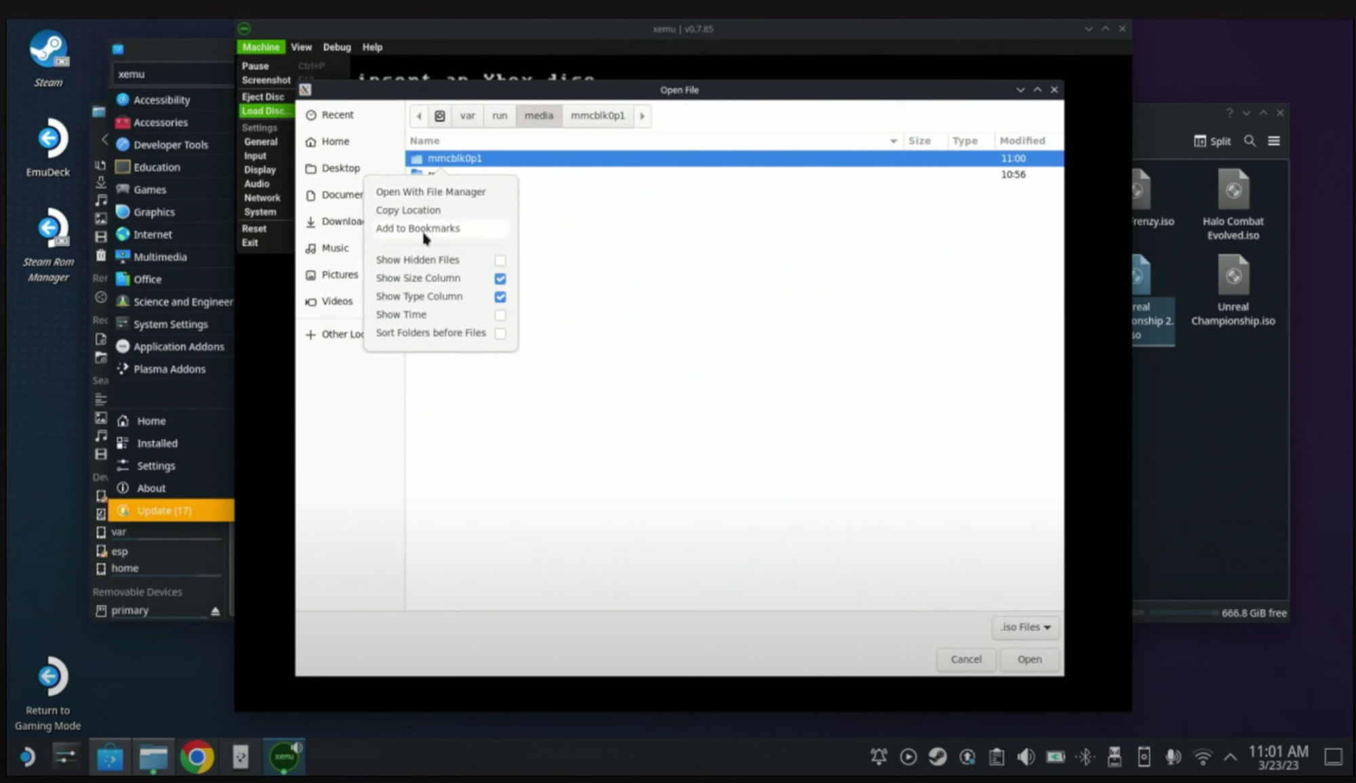Open clipboard tray icon
Image resolution: width=1356 pixels, height=783 pixels.
pyautogui.click(x=997, y=757)
